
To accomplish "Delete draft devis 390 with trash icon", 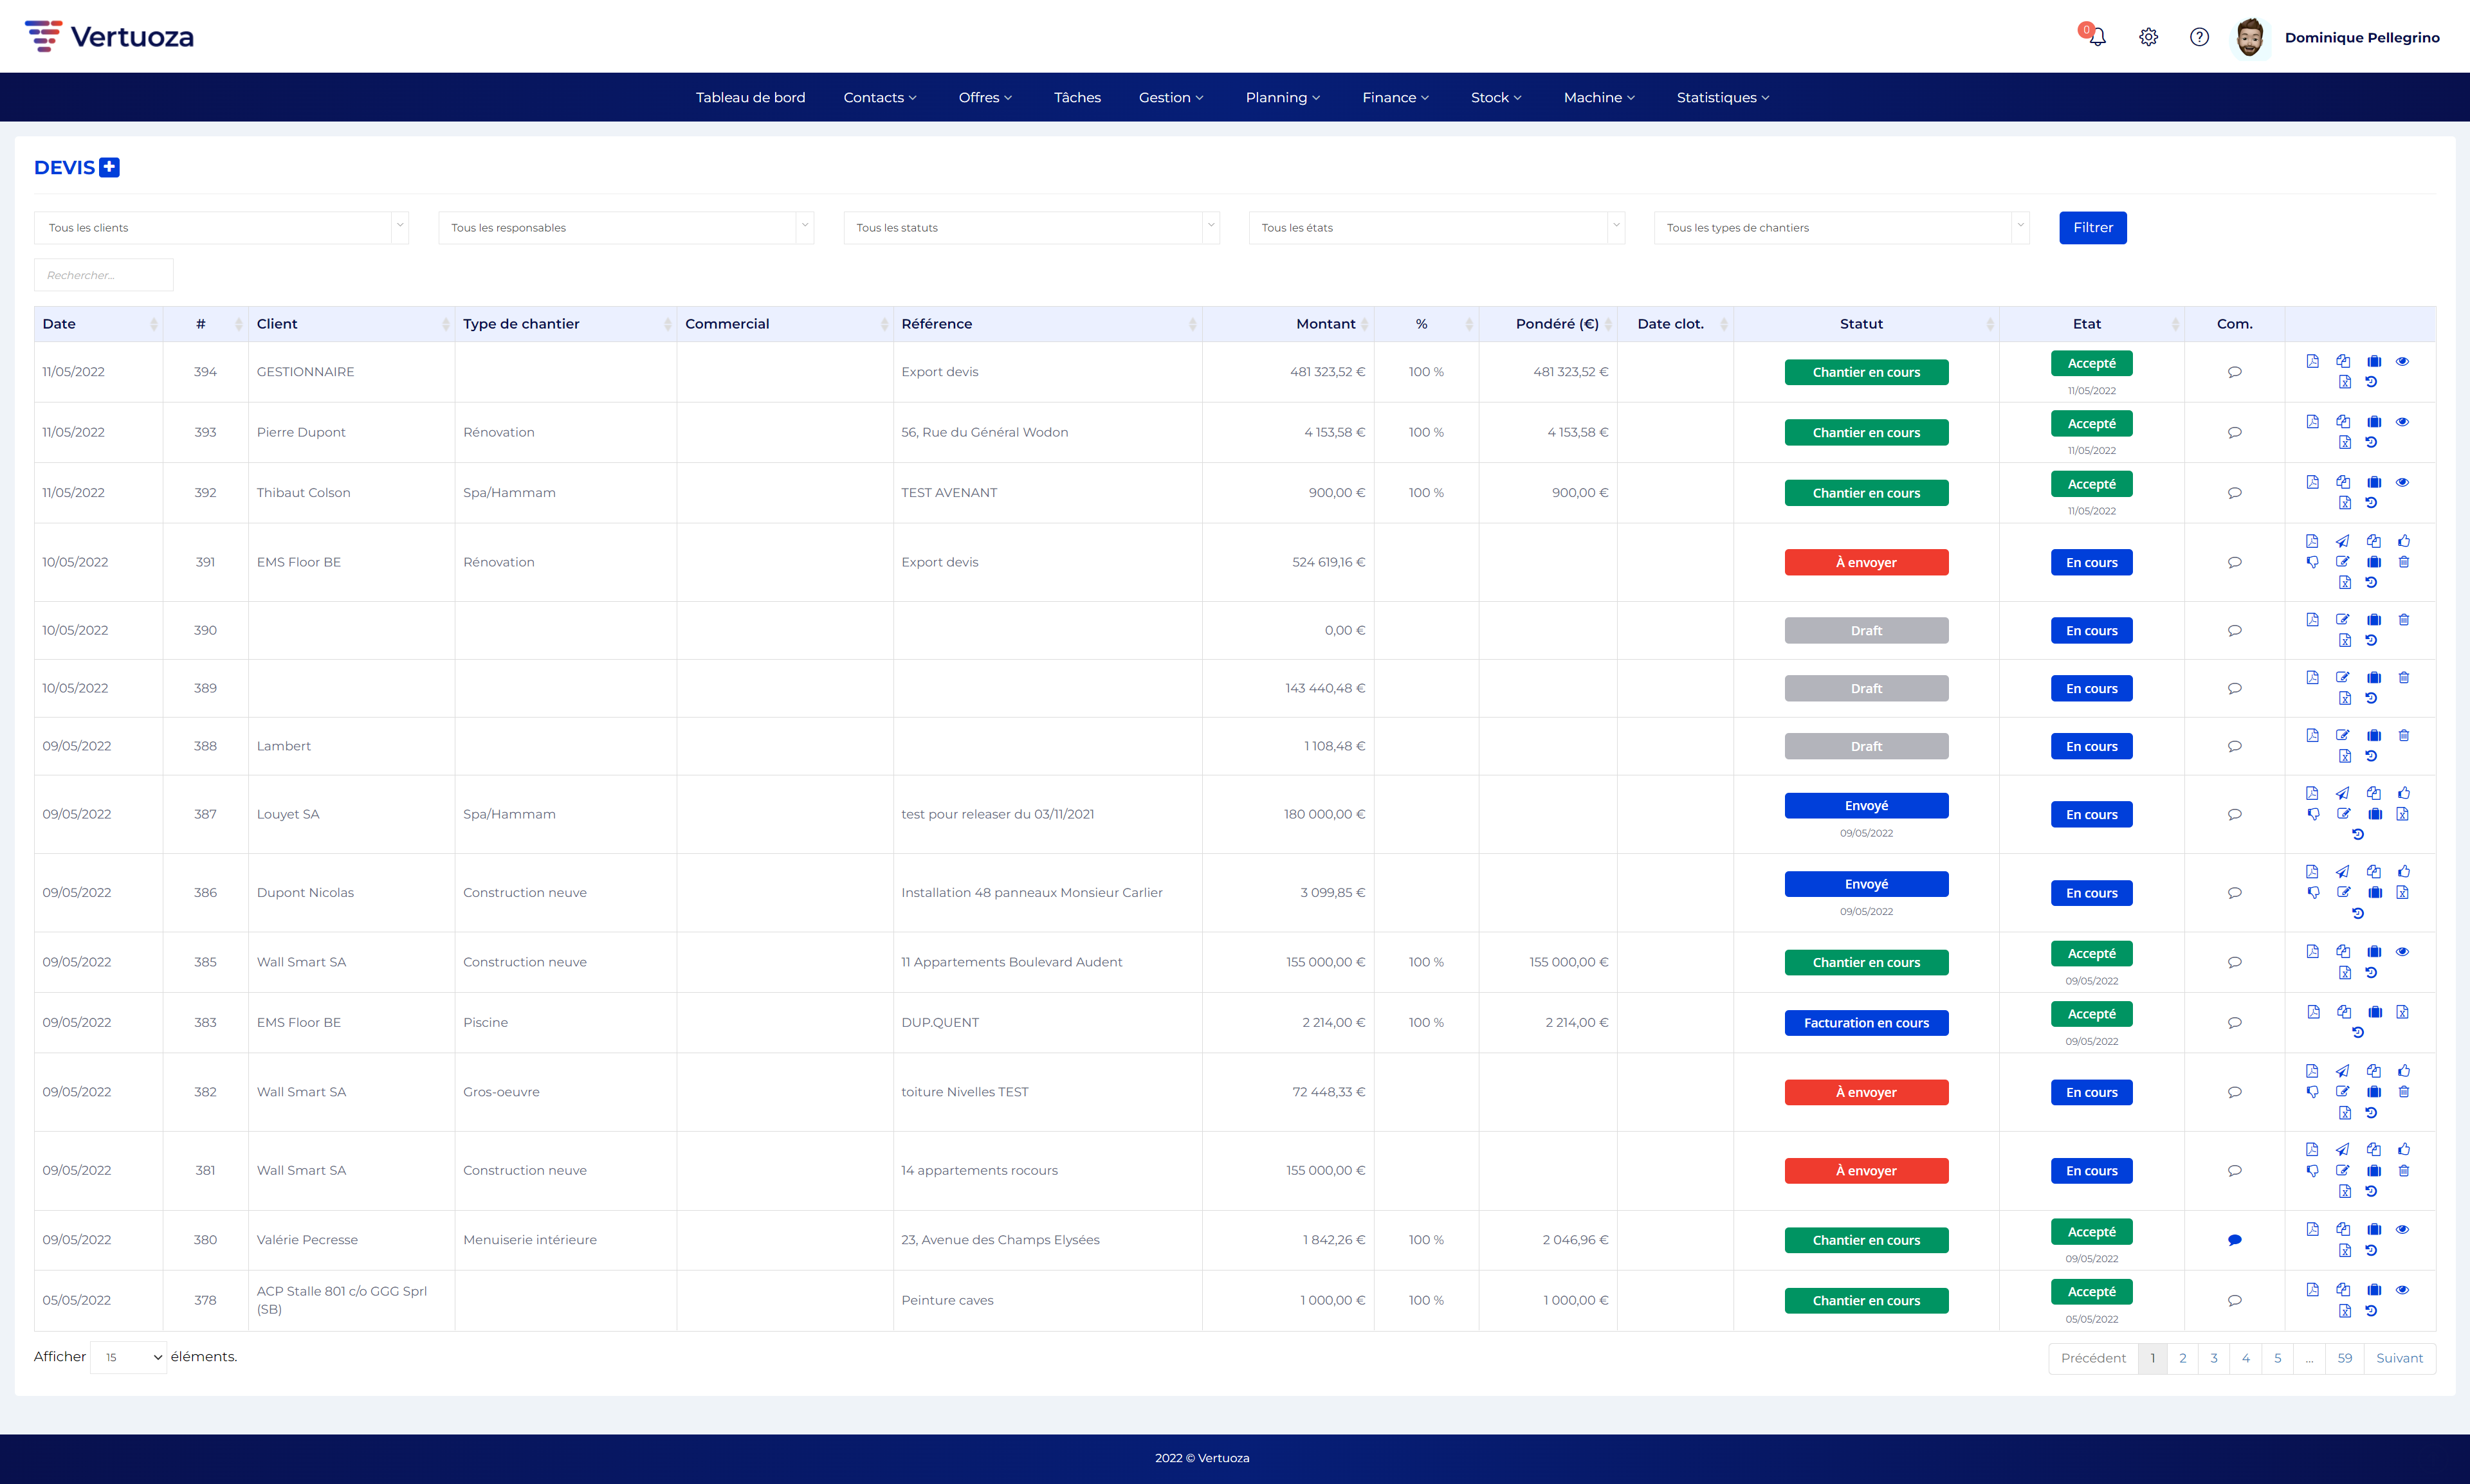I will (x=2403, y=620).
